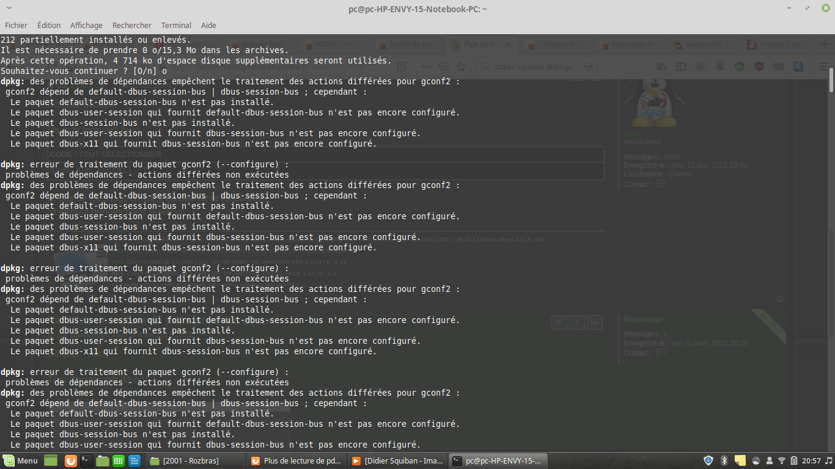The width and height of the screenshot is (835, 469).
Task: Open the Linux Mint Menu button
Action: tap(21, 460)
